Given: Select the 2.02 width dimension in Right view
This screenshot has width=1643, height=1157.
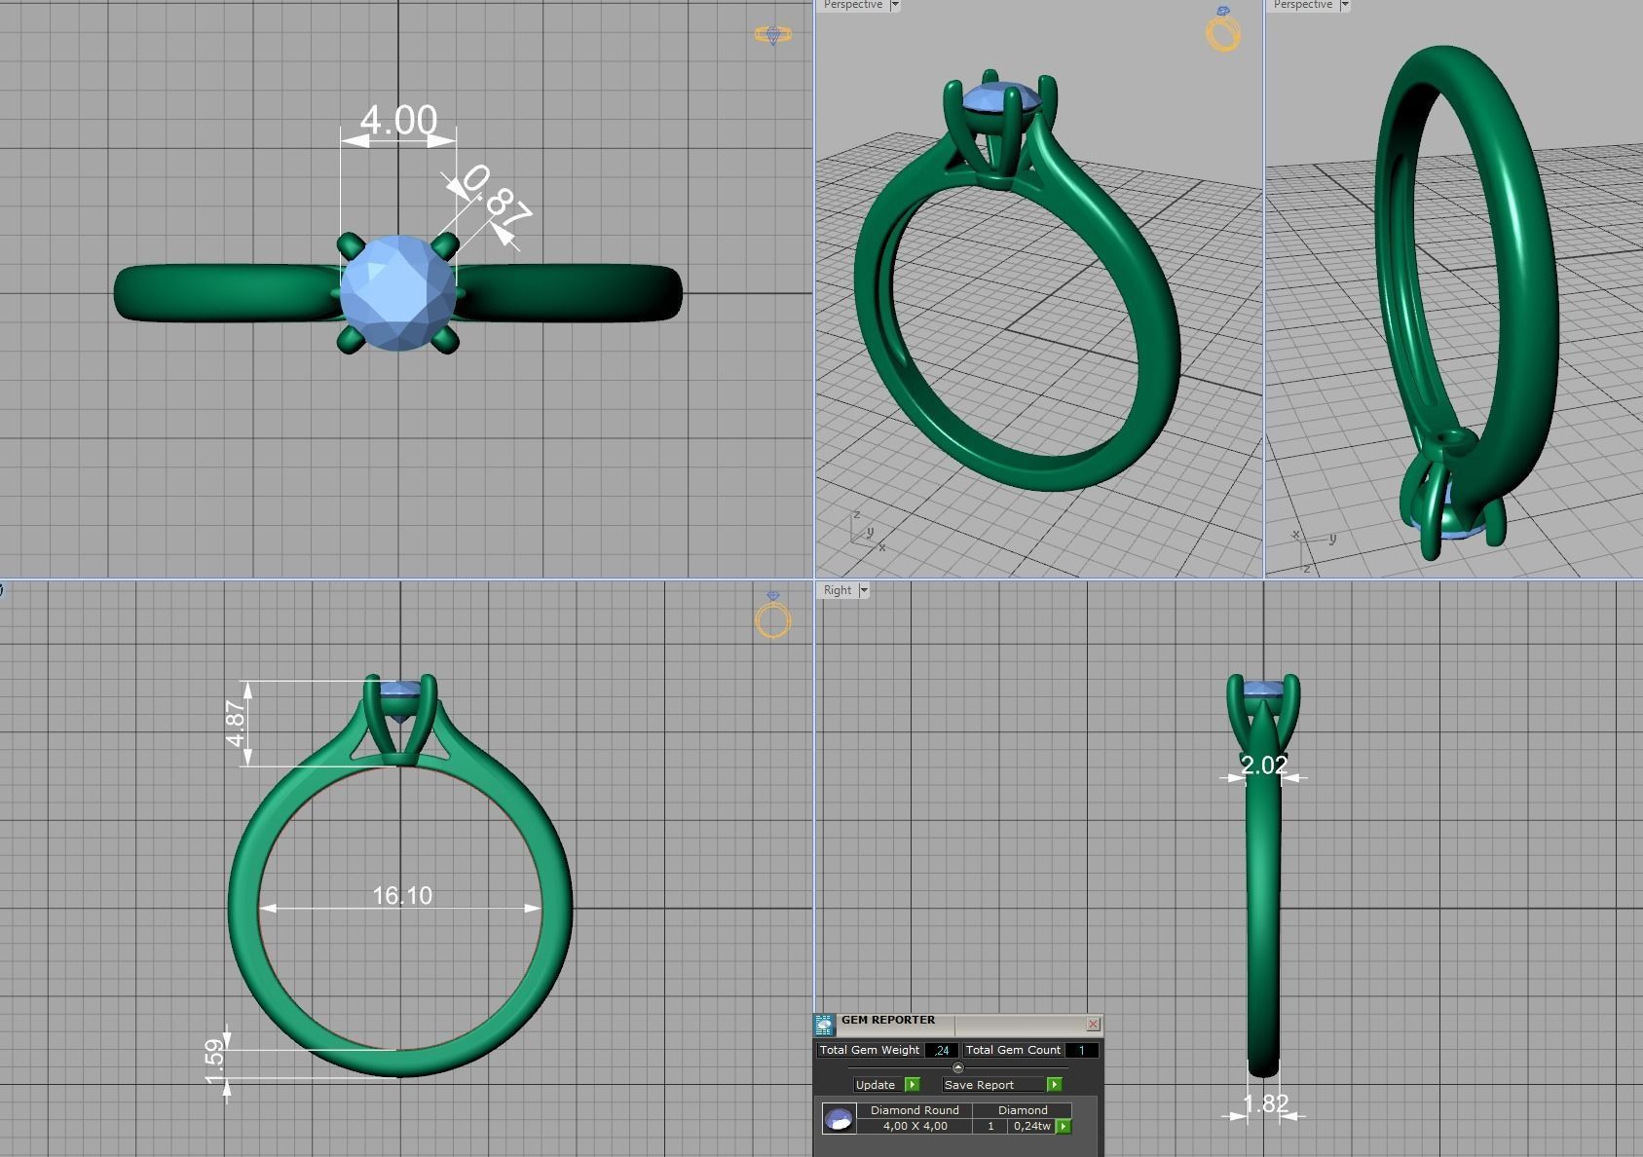Looking at the screenshot, I should 1264,765.
